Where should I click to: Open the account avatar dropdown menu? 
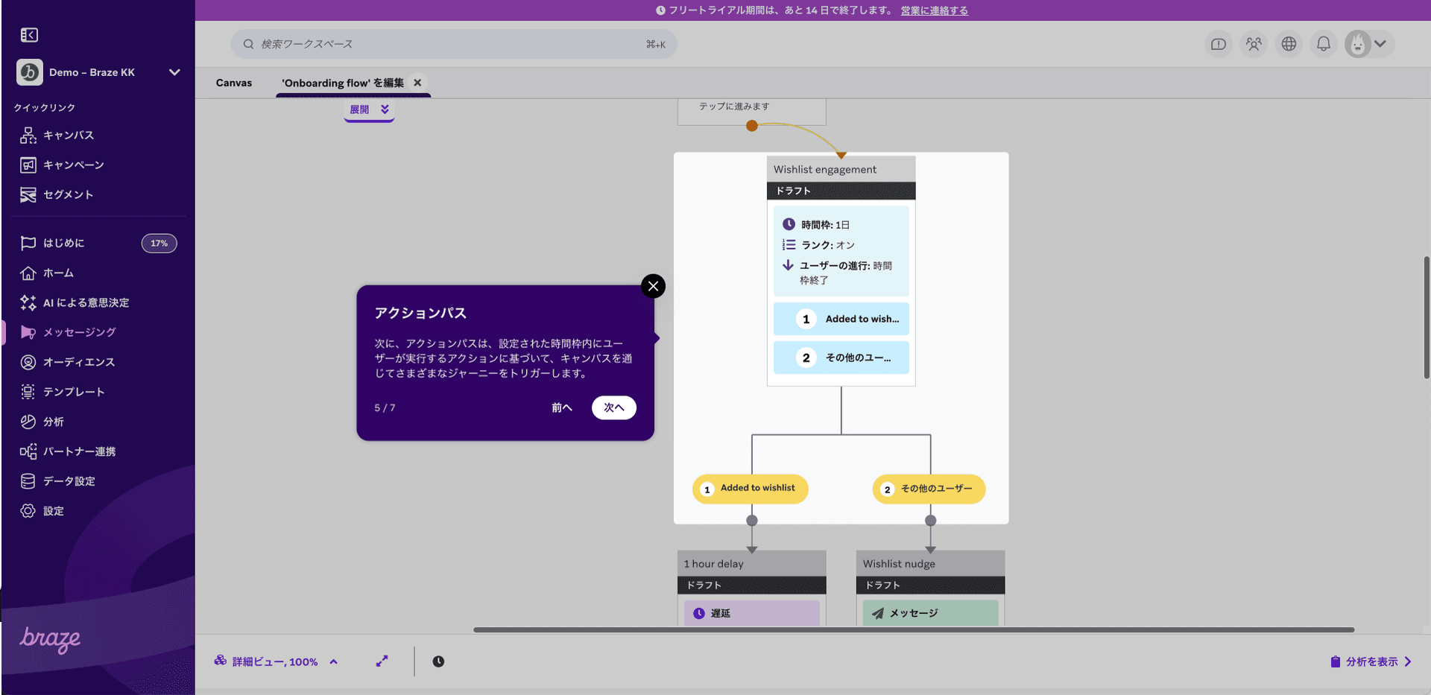(x=1368, y=44)
